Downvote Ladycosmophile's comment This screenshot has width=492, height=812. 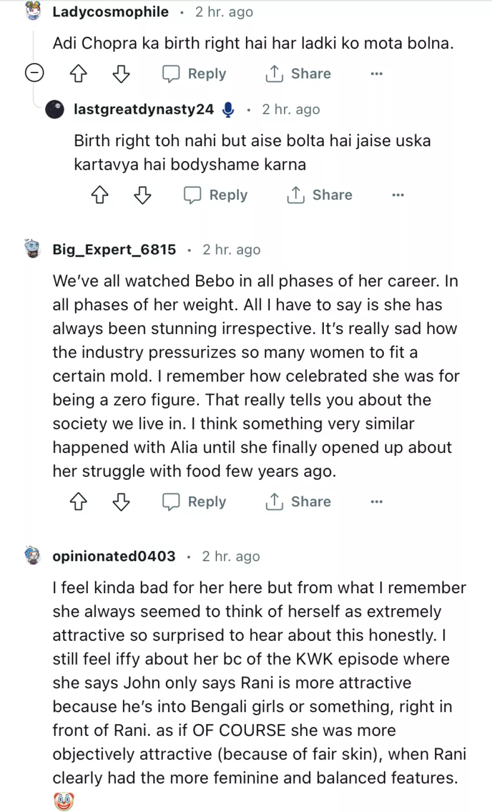[121, 74]
